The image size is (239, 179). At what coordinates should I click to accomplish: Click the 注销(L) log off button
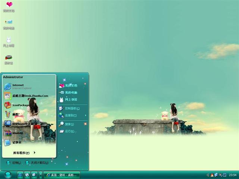point(14,163)
